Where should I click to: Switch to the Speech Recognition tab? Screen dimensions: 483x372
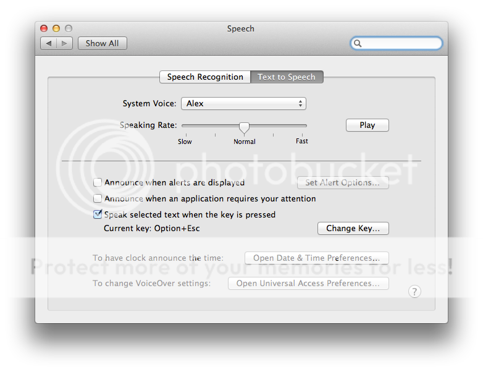pos(205,77)
